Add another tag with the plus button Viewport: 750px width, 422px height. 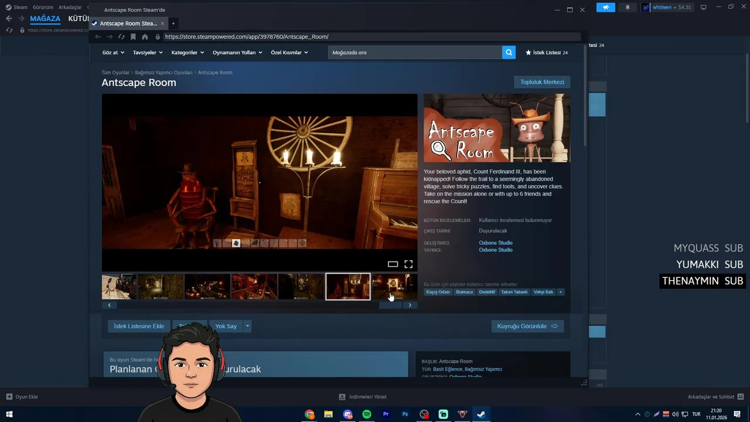point(560,292)
